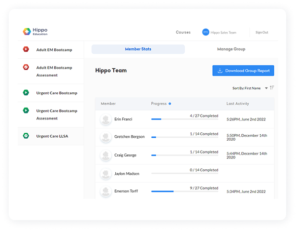Click the Urgent Care Bootcamp Assessment icon
The image size is (297, 231).
[26, 111]
